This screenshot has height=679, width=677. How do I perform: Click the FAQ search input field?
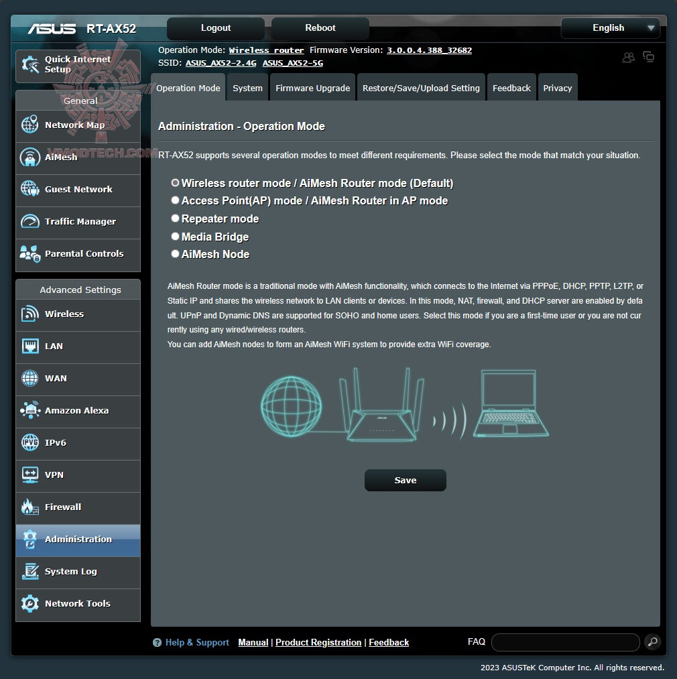pyautogui.click(x=565, y=642)
